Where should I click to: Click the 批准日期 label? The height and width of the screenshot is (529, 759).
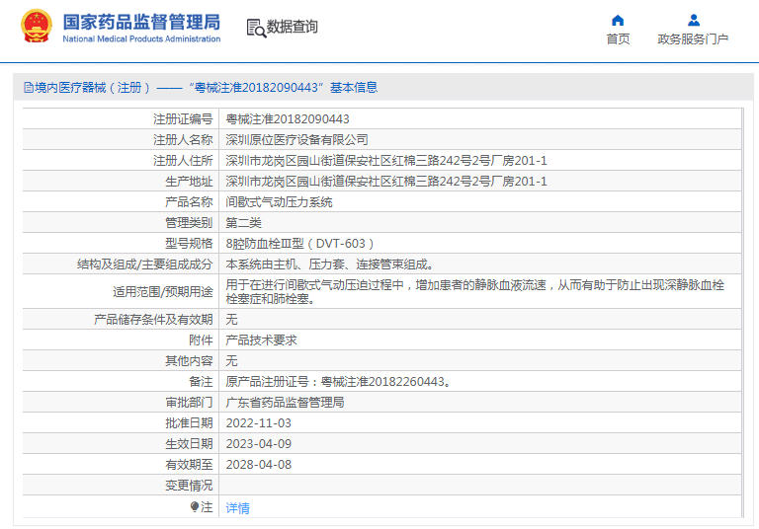[189, 423]
